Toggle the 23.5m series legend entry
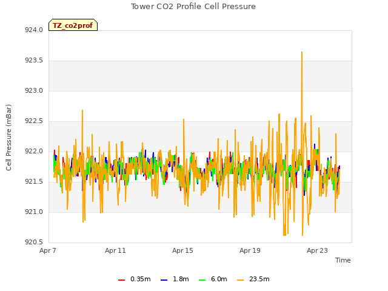 253,279
